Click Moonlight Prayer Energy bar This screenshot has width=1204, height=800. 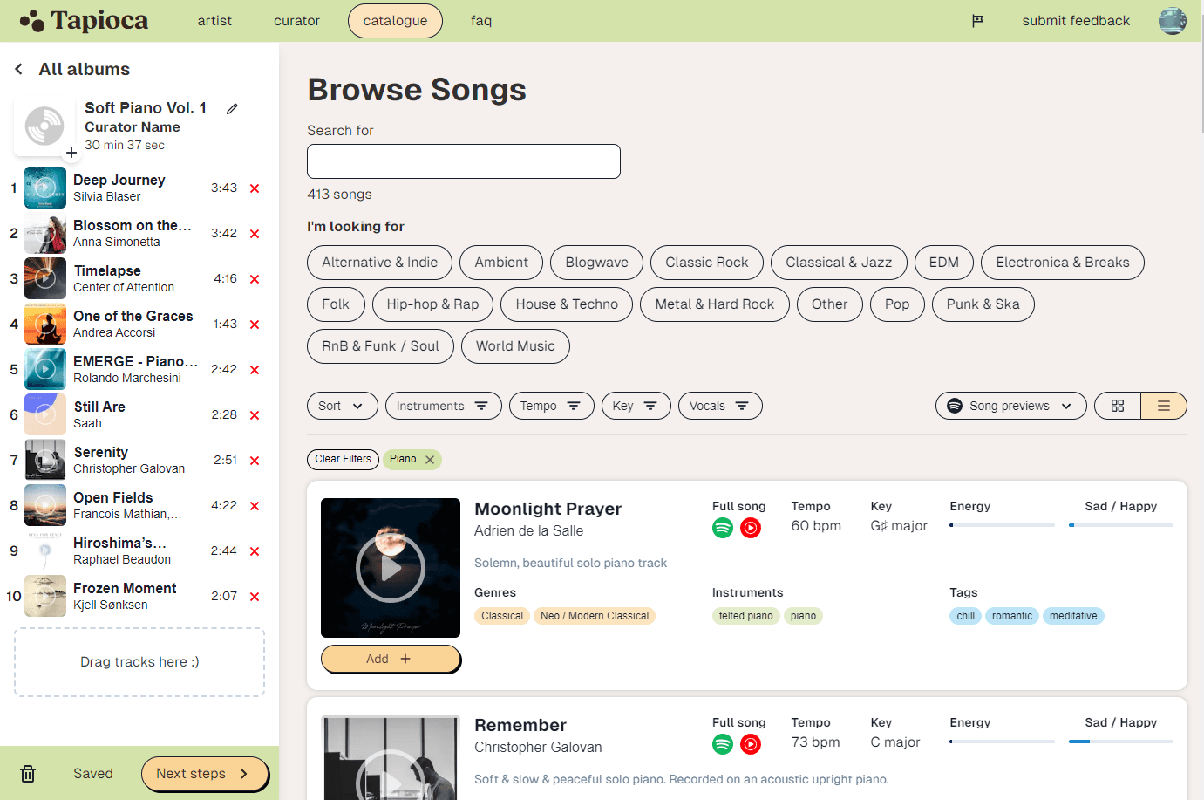pyautogui.click(x=1002, y=525)
